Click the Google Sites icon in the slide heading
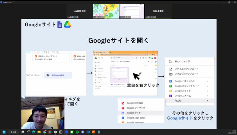 click(60, 25)
